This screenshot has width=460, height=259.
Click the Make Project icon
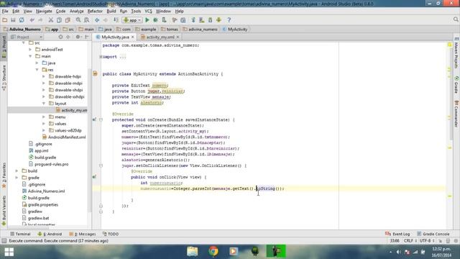(x=116, y=20)
